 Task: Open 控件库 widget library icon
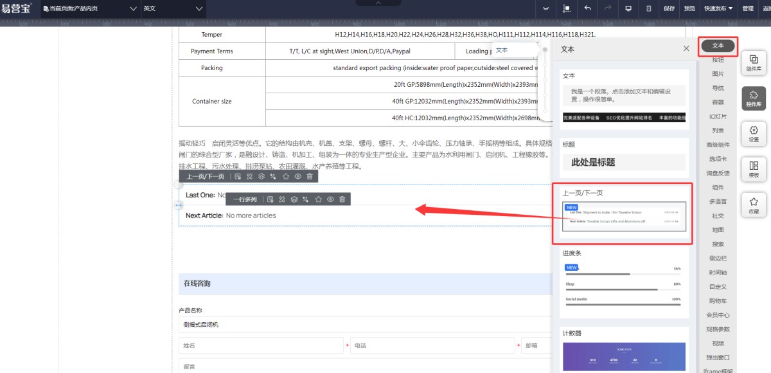pos(754,98)
